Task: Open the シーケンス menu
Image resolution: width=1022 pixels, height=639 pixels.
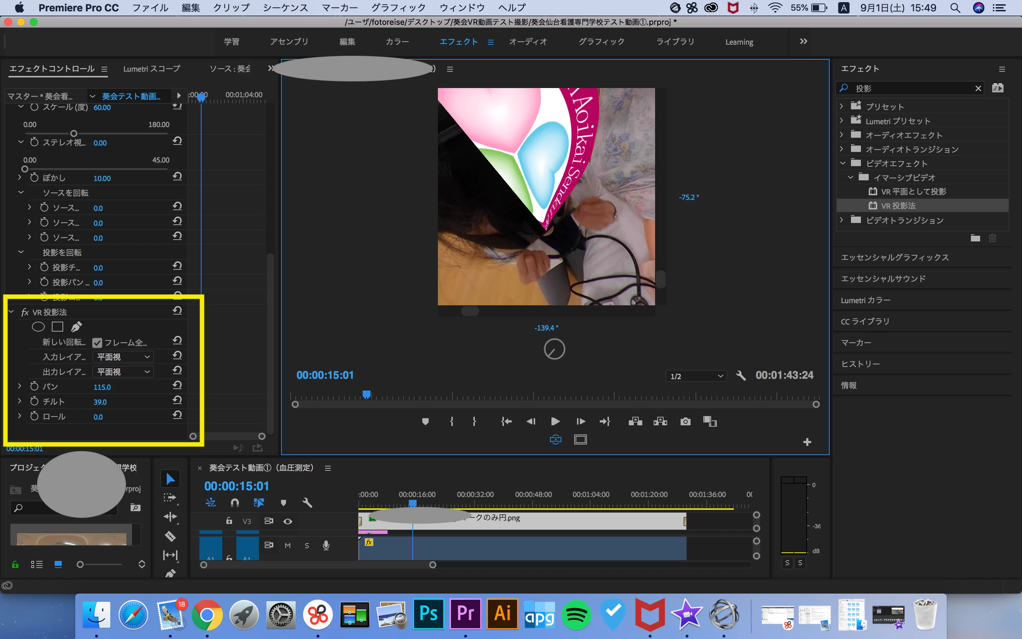Action: 285,7
